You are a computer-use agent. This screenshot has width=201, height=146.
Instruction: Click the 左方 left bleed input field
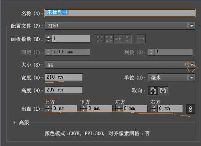coord(135,108)
